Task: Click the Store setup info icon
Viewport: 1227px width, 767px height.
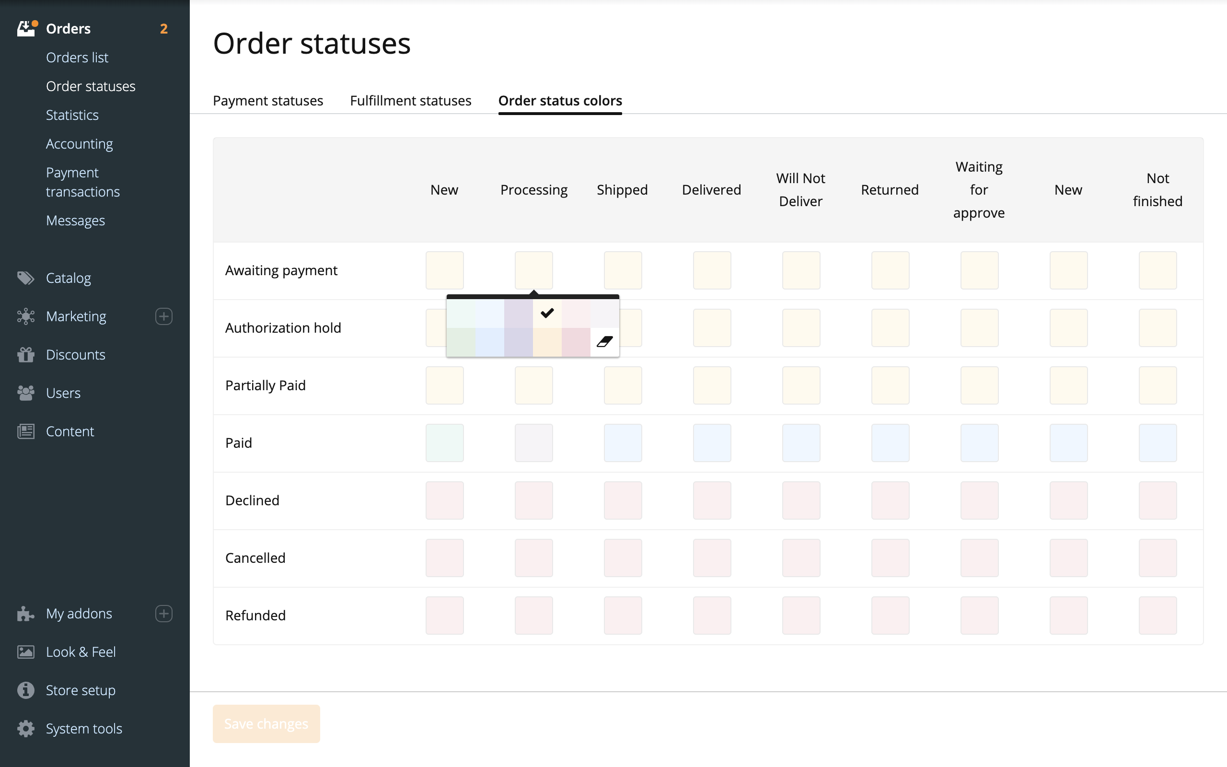Action: (x=26, y=690)
